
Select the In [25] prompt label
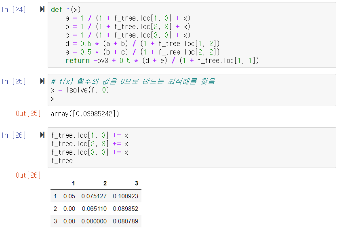(x=15, y=82)
